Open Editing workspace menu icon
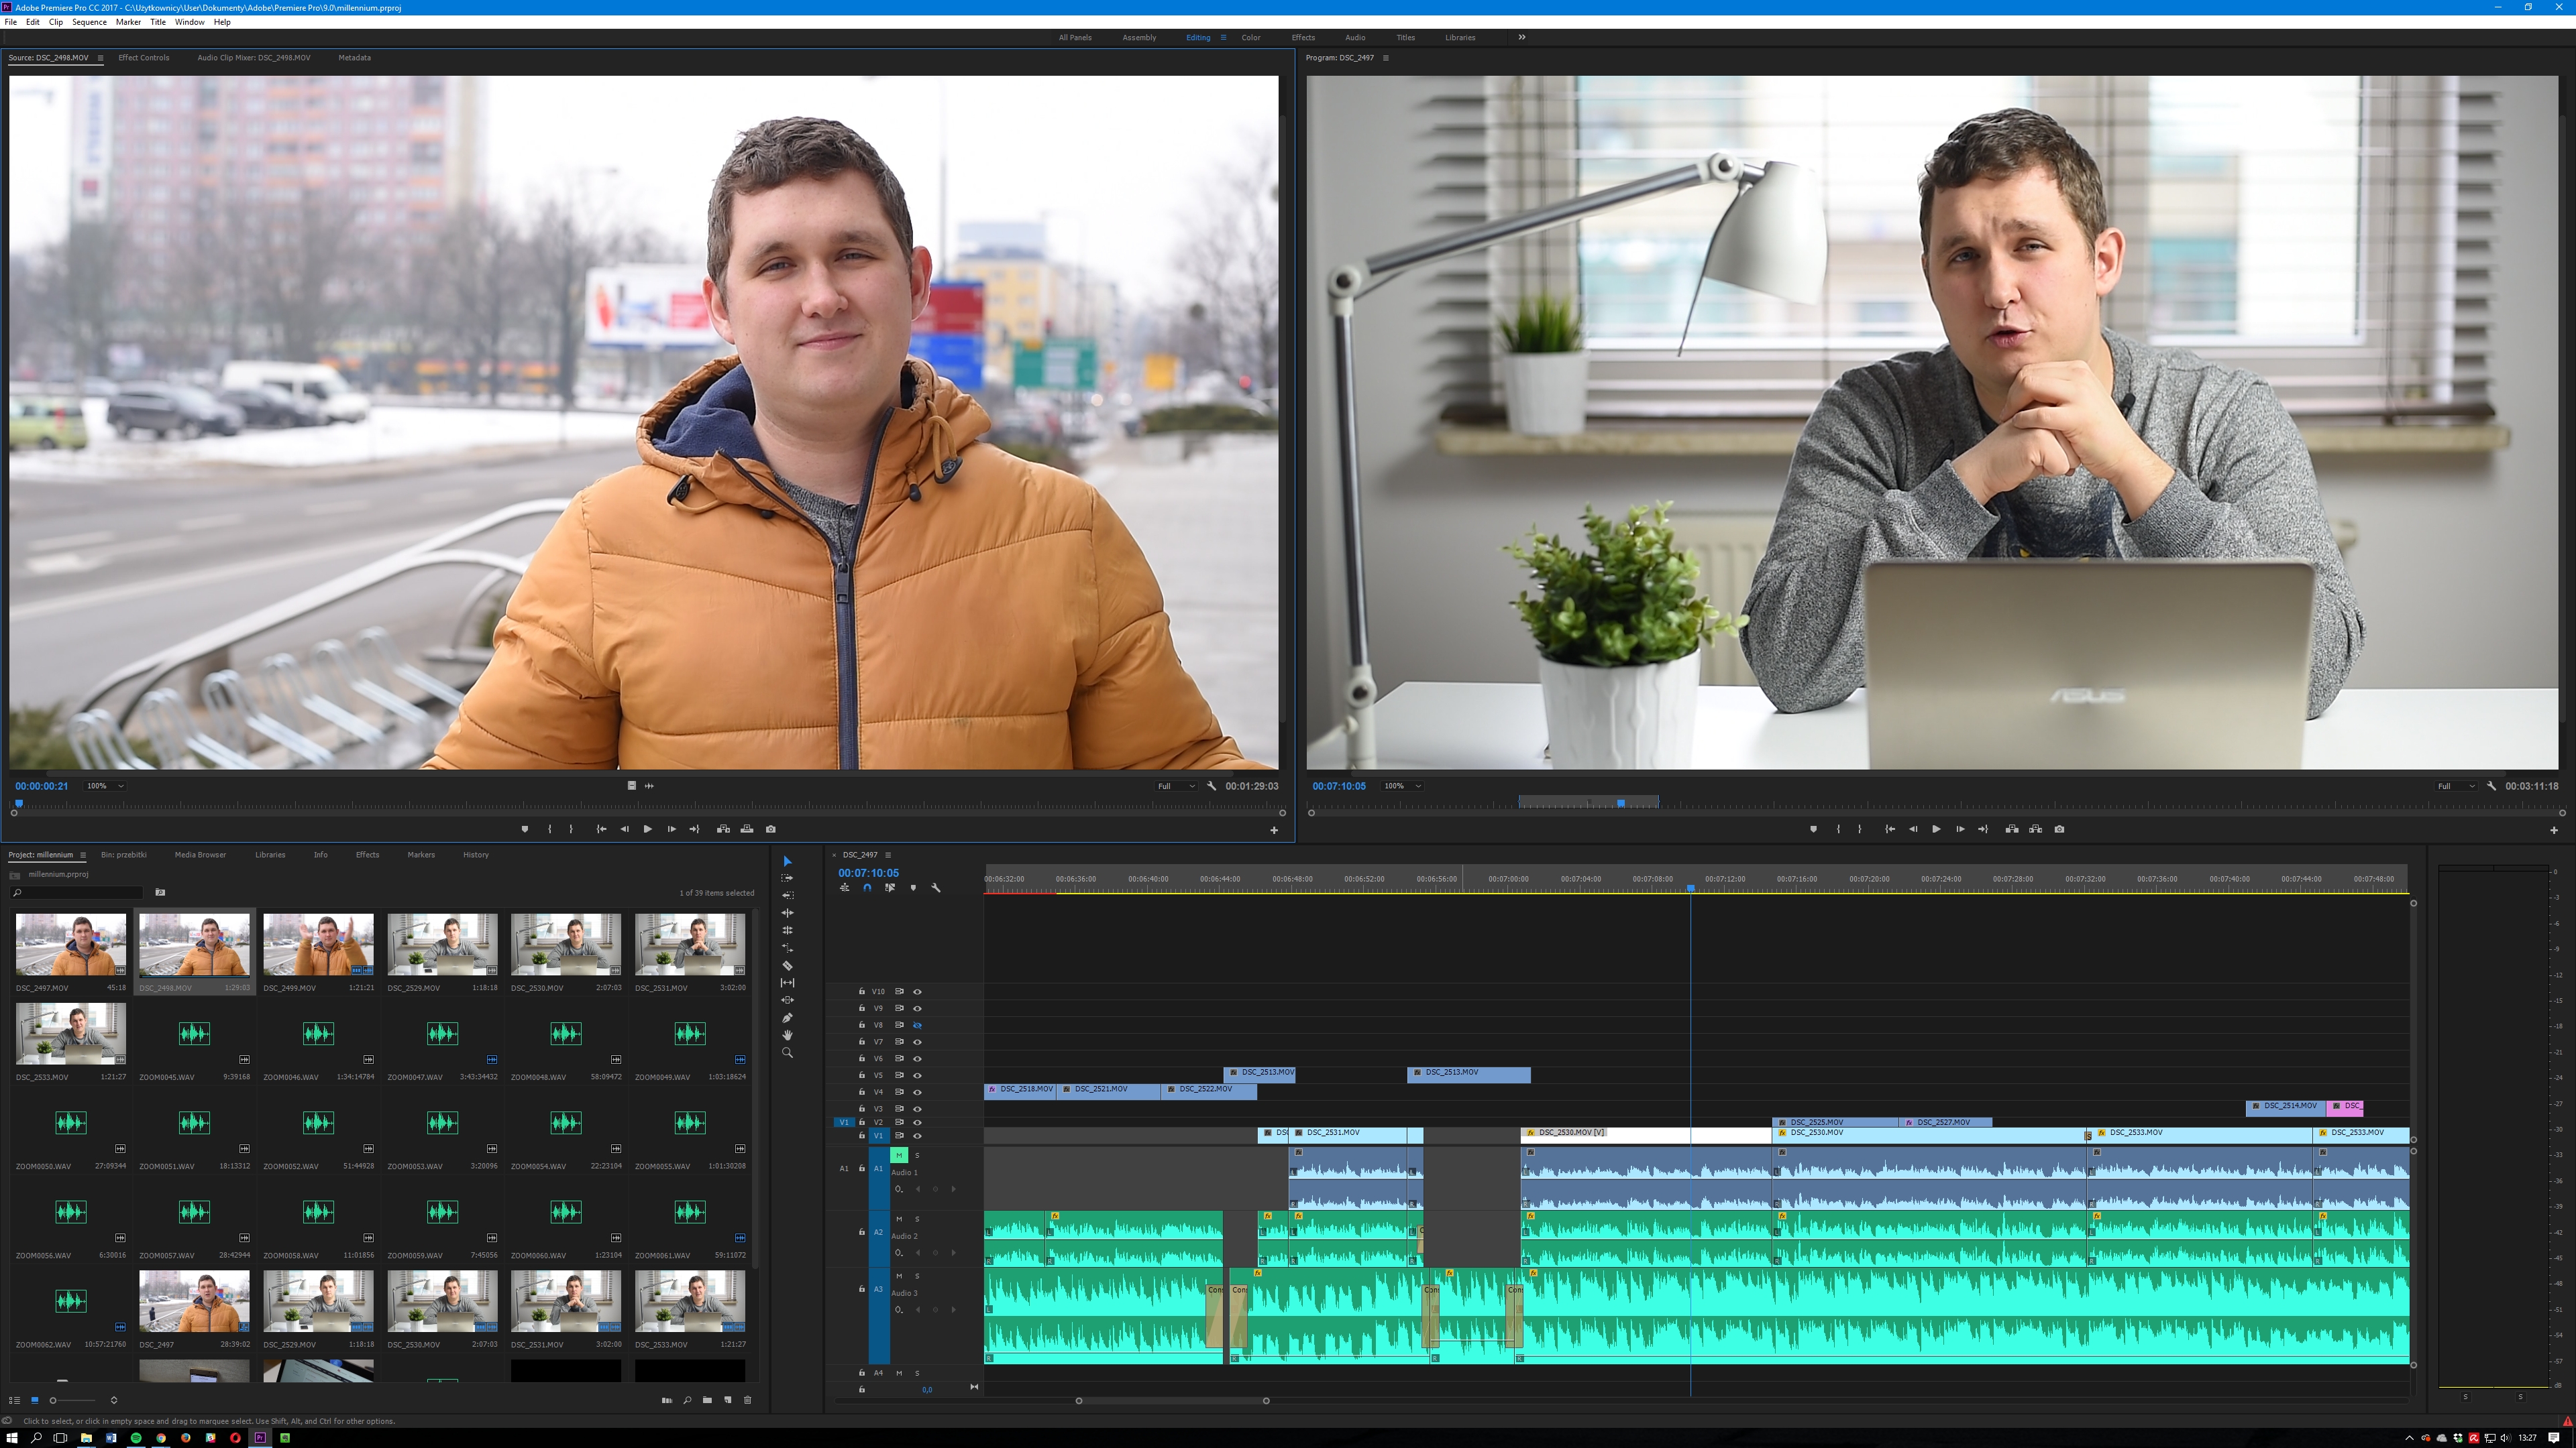Viewport: 2576px width, 1448px height. click(x=1223, y=37)
